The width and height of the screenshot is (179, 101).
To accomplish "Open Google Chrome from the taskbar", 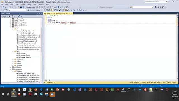I will pos(30,89).
